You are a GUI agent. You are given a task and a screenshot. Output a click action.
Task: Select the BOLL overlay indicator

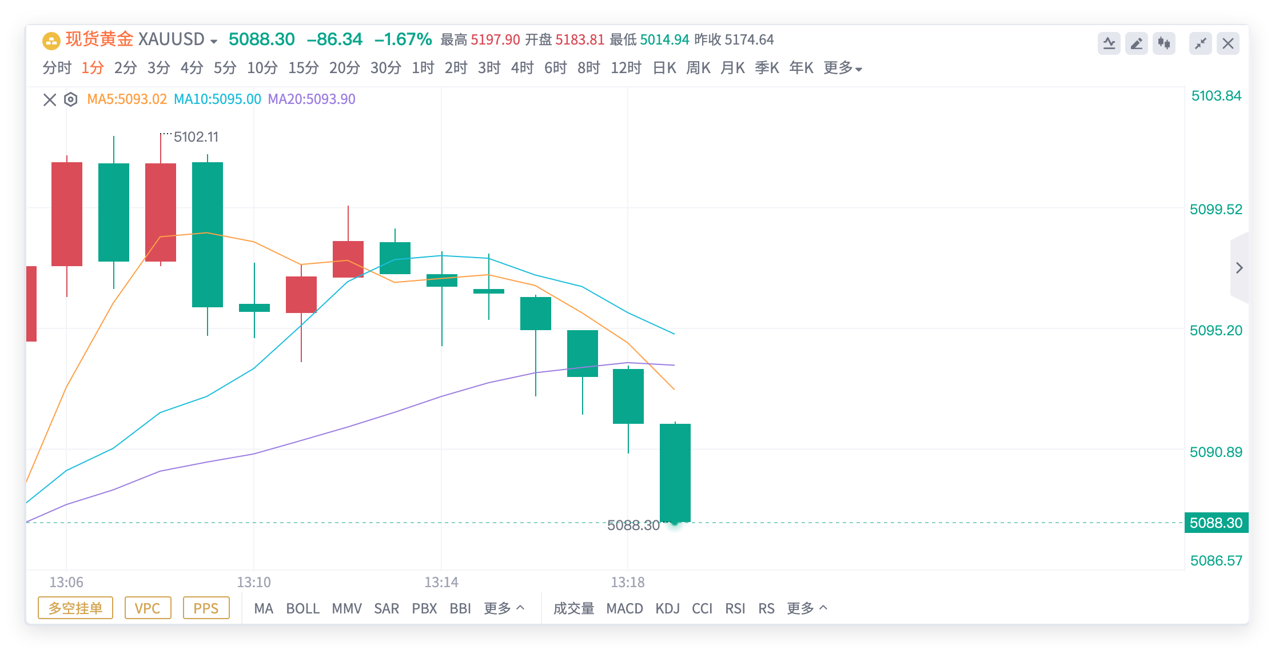tap(302, 608)
